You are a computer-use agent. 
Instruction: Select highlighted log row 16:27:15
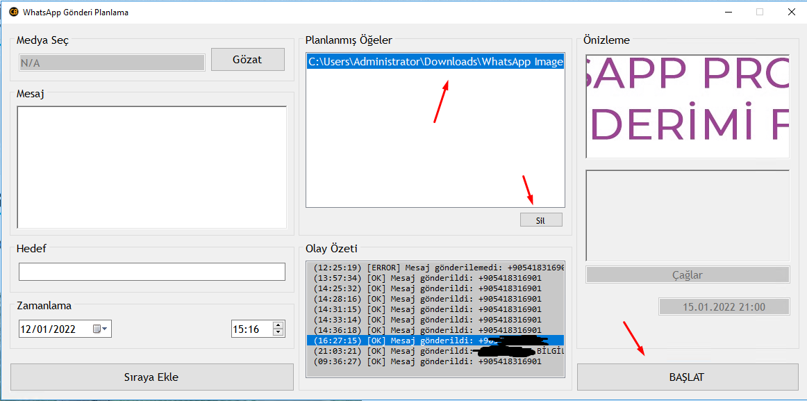[x=435, y=341]
